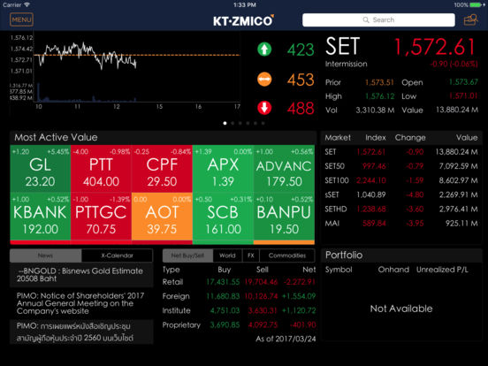Click the SET index intraday chart
The height and width of the screenshot is (366, 488).
click(x=126, y=72)
